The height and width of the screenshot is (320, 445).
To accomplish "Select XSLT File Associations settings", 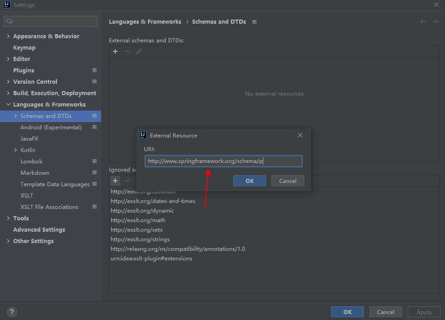I will 49,207.
